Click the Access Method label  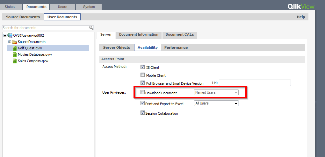click(114, 67)
